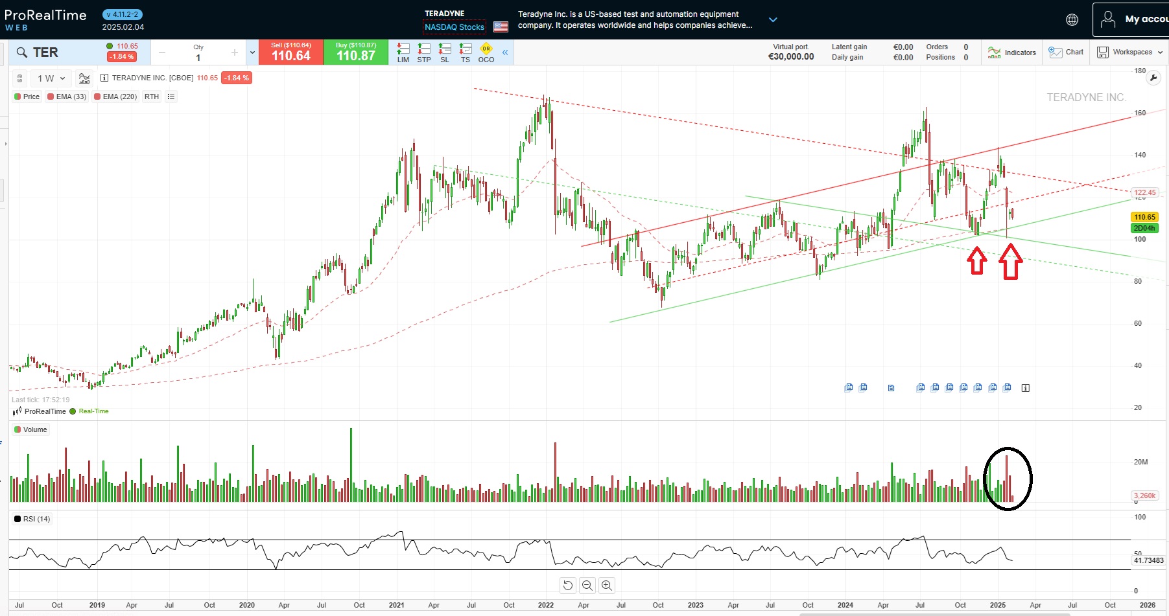Click the zoom in magnifier icon

pyautogui.click(x=607, y=586)
